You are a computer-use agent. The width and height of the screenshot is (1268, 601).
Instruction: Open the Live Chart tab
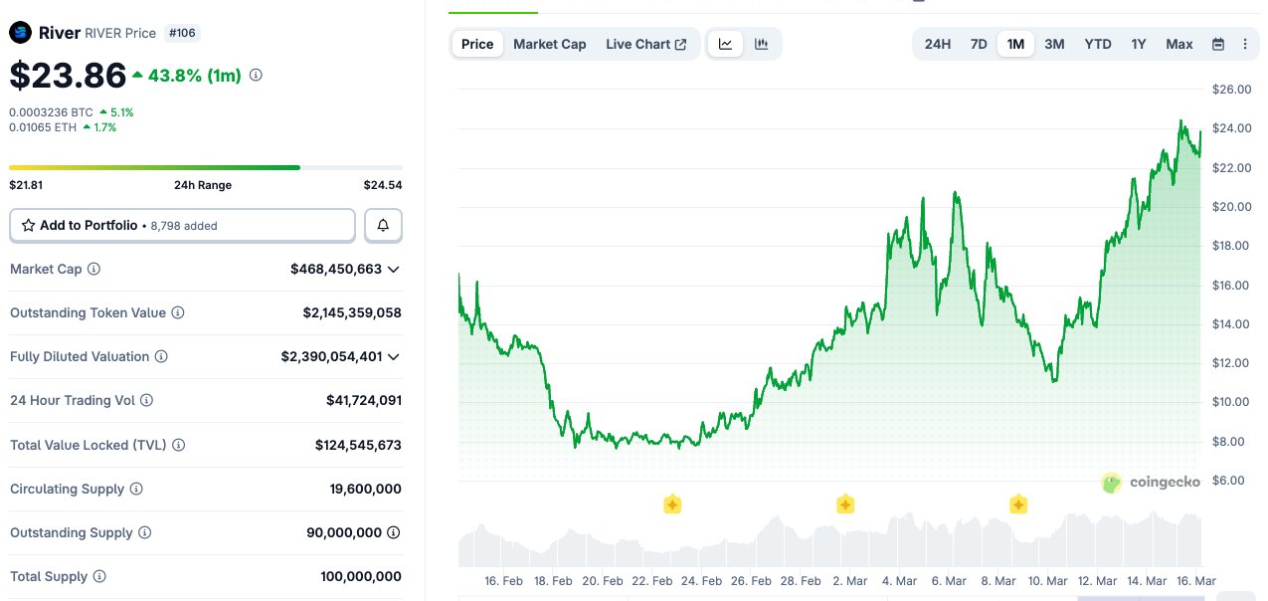tap(645, 44)
